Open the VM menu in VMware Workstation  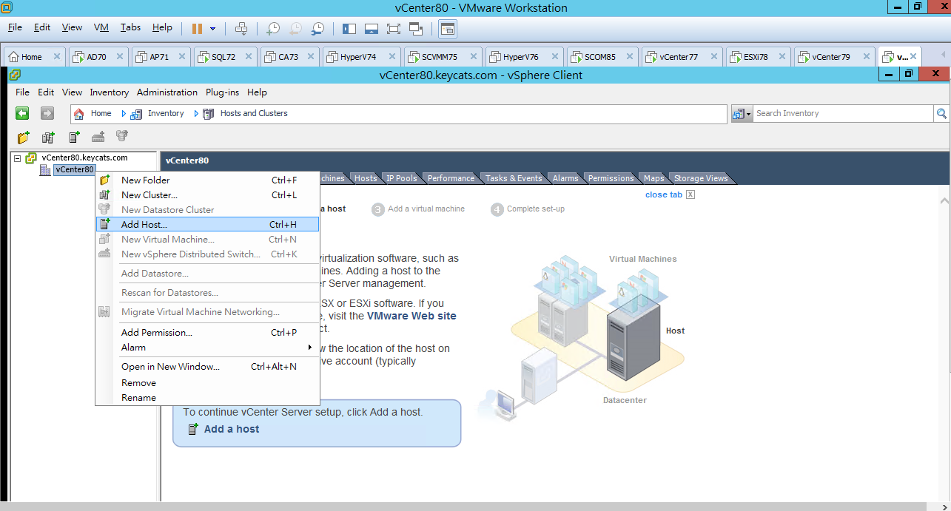(101, 27)
